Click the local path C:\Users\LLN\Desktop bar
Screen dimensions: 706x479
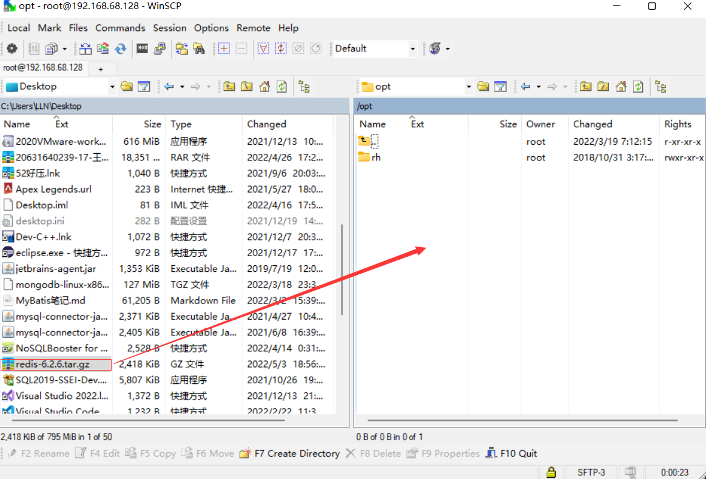(175, 106)
